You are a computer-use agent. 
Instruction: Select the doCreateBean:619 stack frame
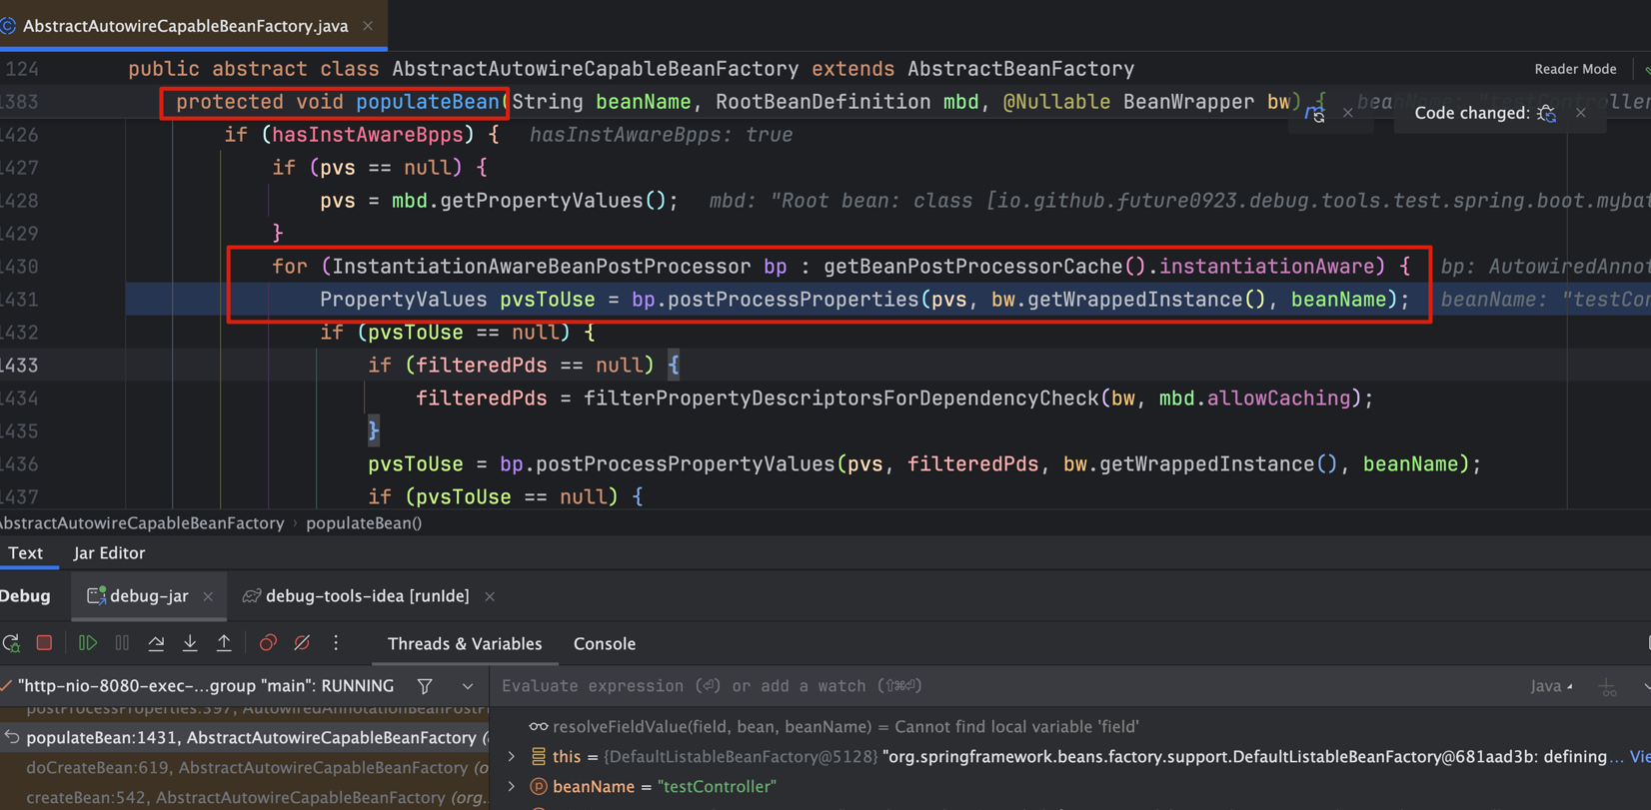(x=245, y=768)
